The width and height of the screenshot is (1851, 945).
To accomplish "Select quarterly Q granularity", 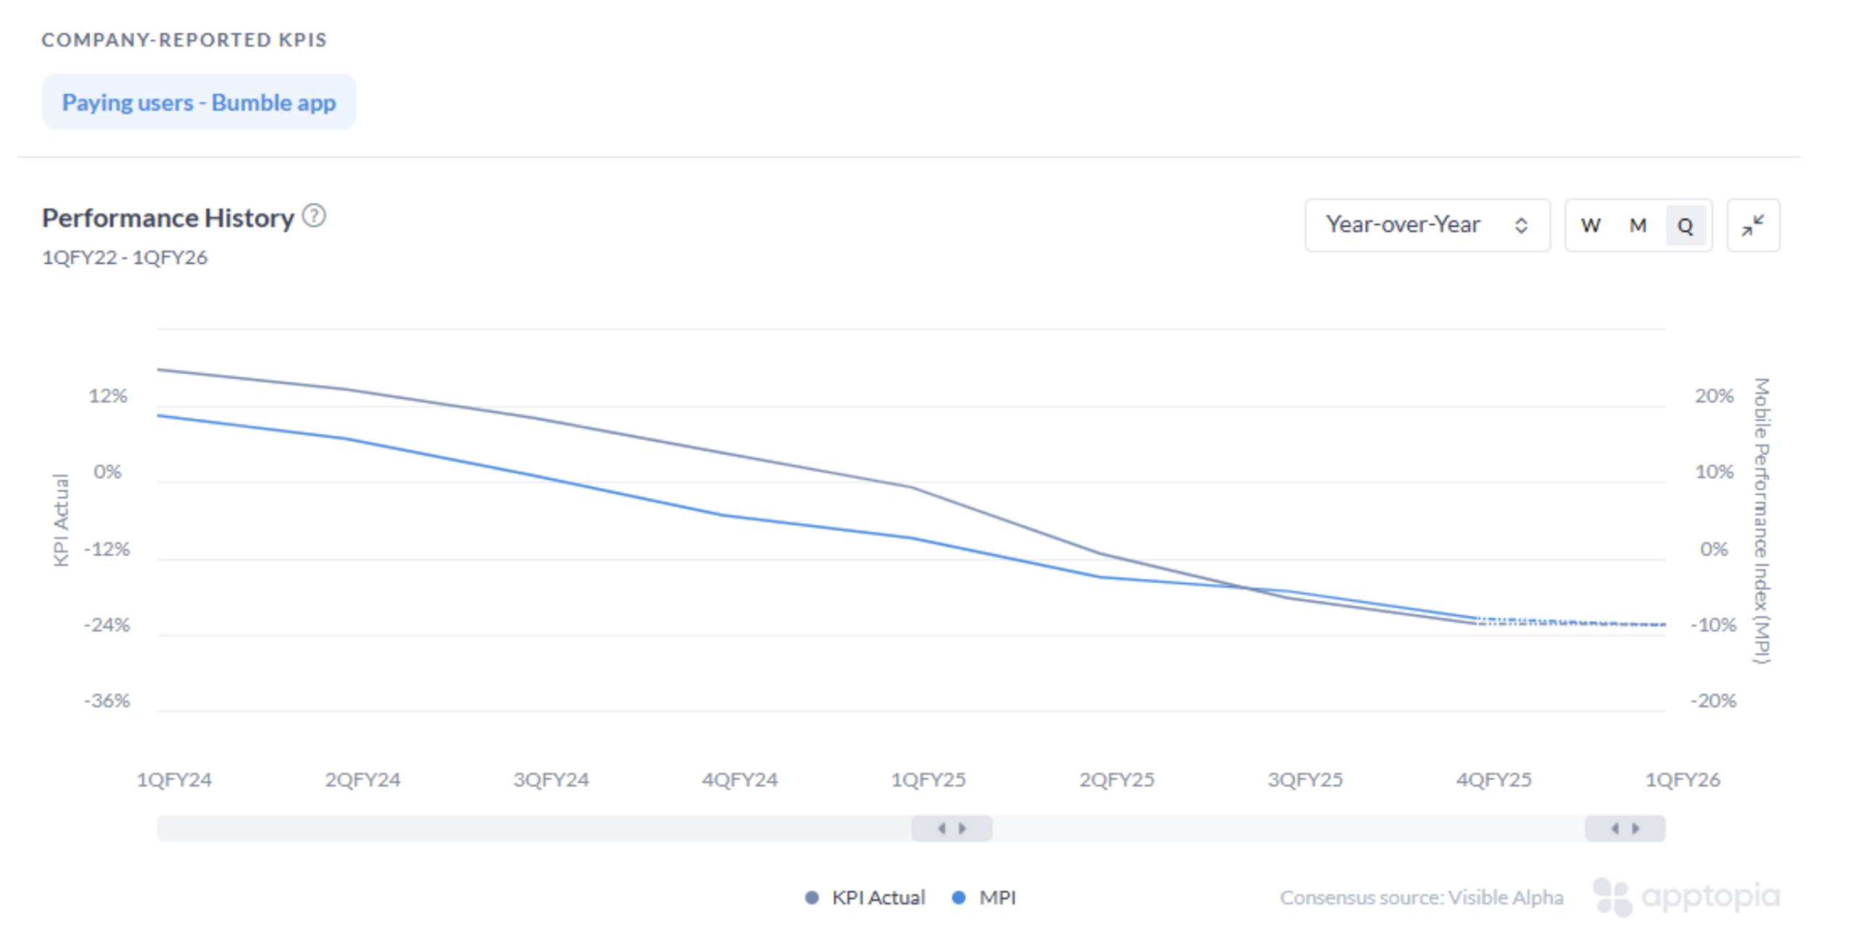I will (1685, 225).
